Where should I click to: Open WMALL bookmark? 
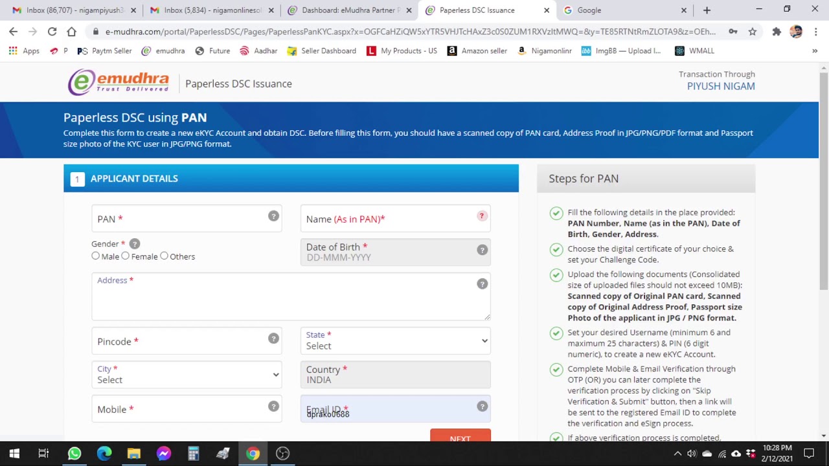point(694,50)
